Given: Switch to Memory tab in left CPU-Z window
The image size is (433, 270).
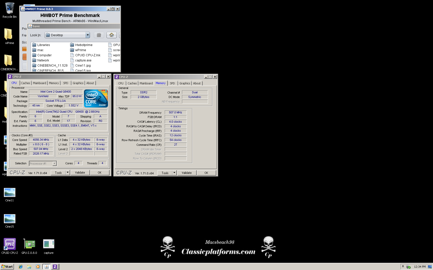Looking at the screenshot, I should 54,83.
